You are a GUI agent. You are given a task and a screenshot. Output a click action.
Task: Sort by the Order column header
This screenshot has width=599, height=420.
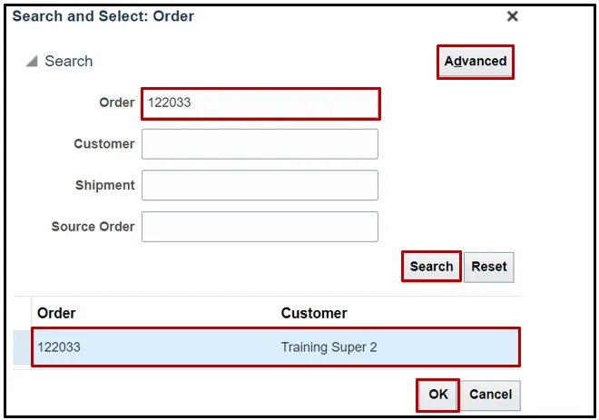click(x=56, y=313)
